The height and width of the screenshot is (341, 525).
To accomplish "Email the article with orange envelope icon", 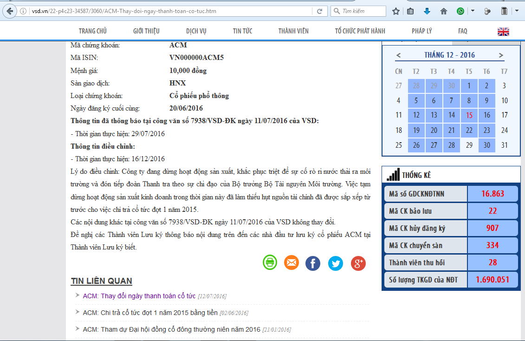I will [292, 262].
